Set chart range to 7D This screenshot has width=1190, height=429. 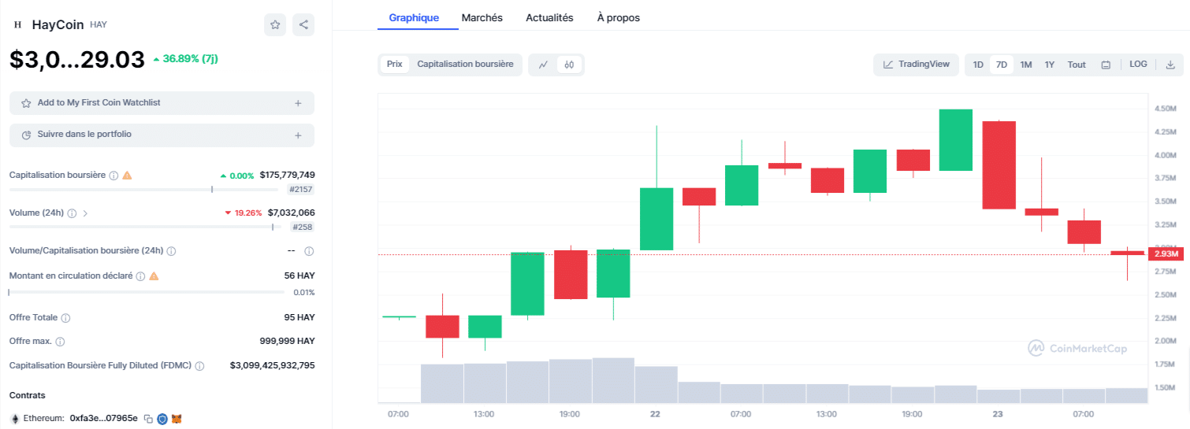[1002, 65]
